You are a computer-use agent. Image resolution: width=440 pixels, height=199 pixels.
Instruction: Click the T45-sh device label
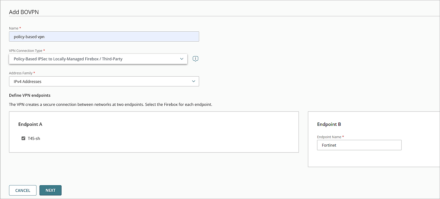pos(33,138)
